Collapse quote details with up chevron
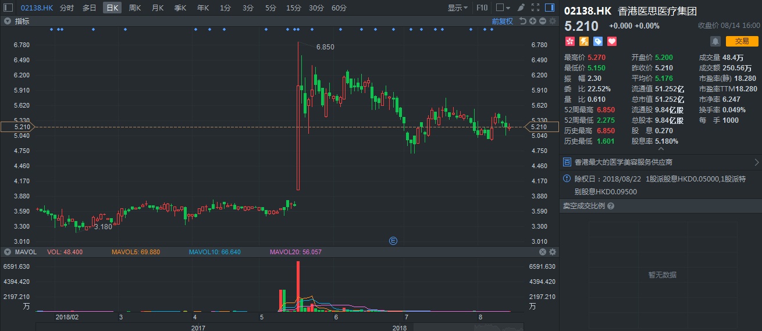 [661, 149]
